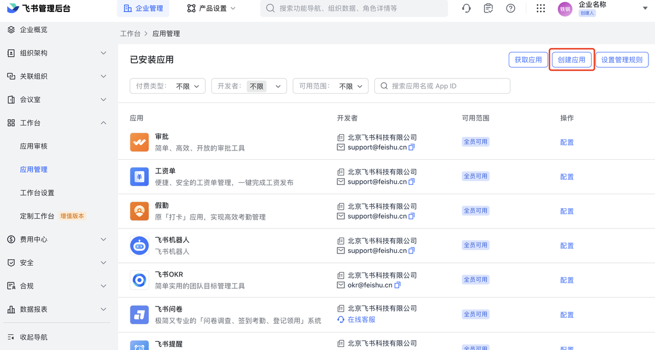Click 配置 for the 飞书机器人 app
Image resolution: width=655 pixels, height=350 pixels.
coord(567,246)
